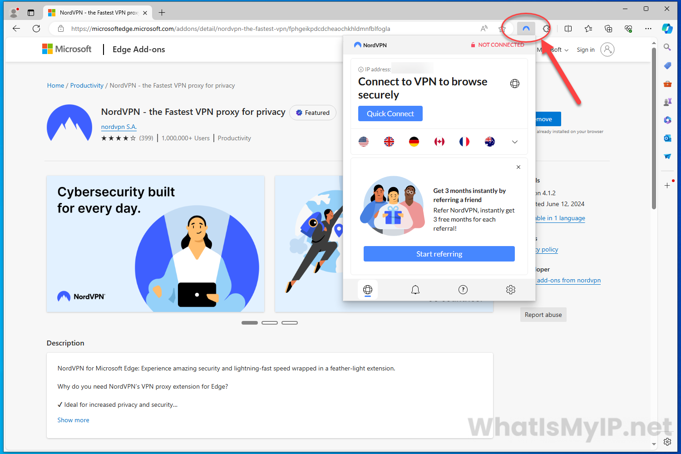
Task: Open Microsoft 365 in sidebar
Action: (x=667, y=120)
